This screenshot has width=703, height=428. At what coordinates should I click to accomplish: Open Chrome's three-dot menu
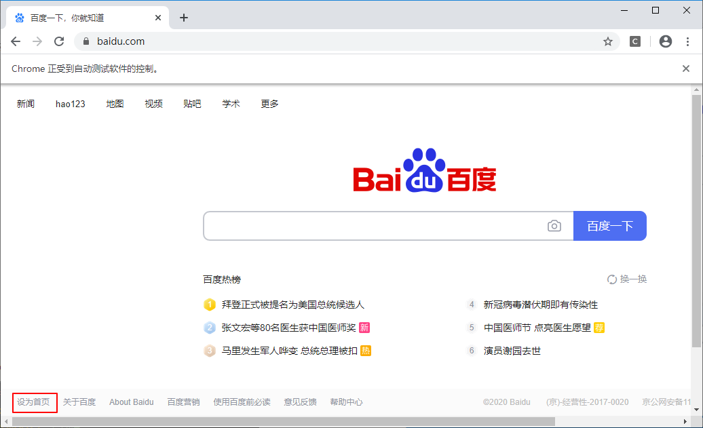(x=687, y=41)
